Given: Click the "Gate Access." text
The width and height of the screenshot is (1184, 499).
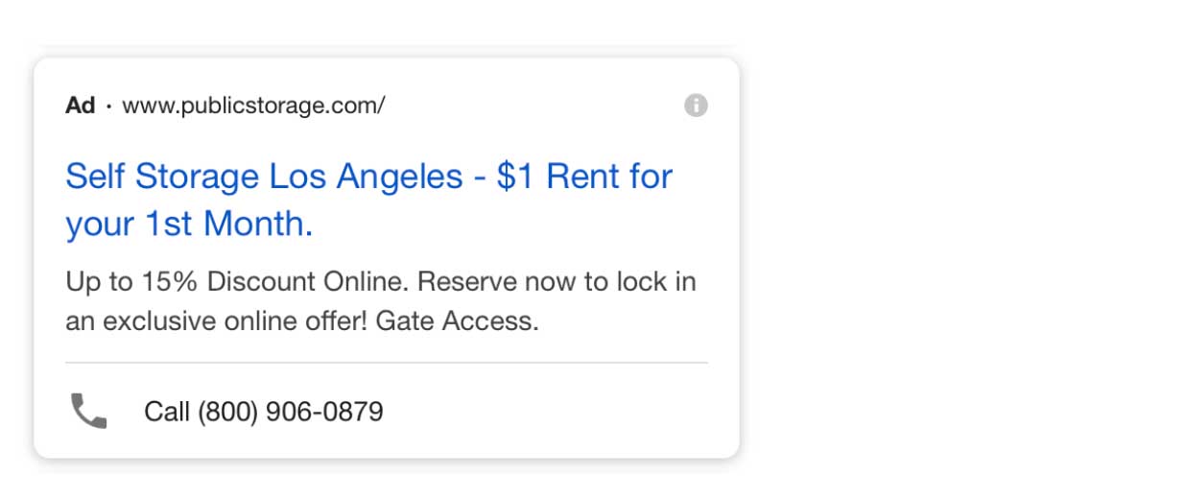Looking at the screenshot, I should [x=458, y=321].
